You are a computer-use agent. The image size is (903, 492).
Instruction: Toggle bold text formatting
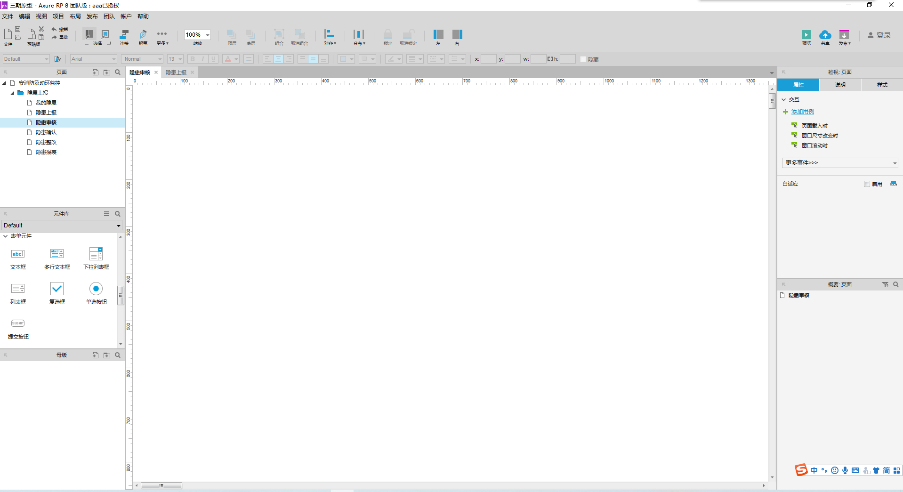pyautogui.click(x=192, y=59)
